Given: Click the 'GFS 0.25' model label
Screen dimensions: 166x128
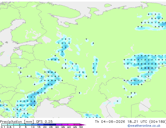Looking at the screenshot, I should click(44, 122).
